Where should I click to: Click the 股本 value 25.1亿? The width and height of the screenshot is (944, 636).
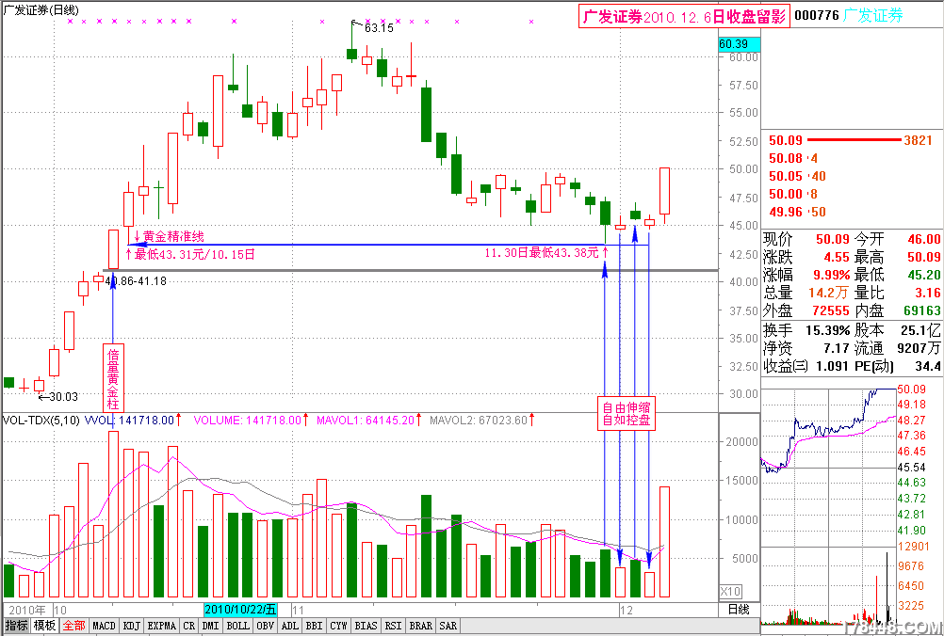coord(920,330)
